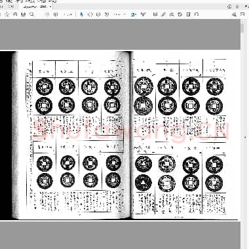
Task: Click the stamp tool icon
Action: (x=180, y=14)
